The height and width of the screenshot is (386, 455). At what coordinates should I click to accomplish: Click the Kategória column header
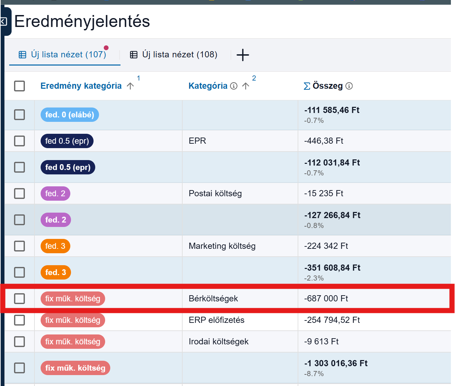click(208, 86)
